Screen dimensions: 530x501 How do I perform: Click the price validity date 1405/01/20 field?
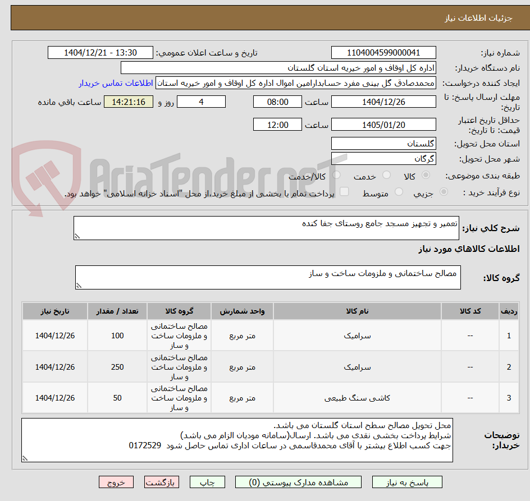click(x=383, y=125)
